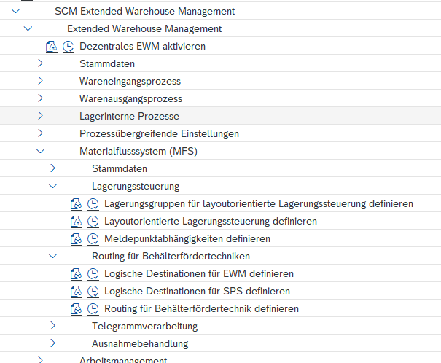
Task: Expand Stammdaten under Extended Warehouse Management
Action: pyautogui.click(x=41, y=63)
